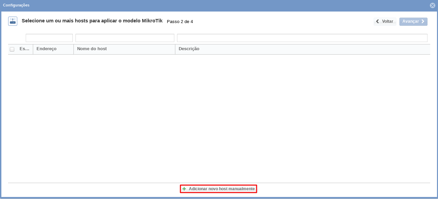Open Adicionar novo host manualmente
This screenshot has width=438, height=199.
point(221,189)
